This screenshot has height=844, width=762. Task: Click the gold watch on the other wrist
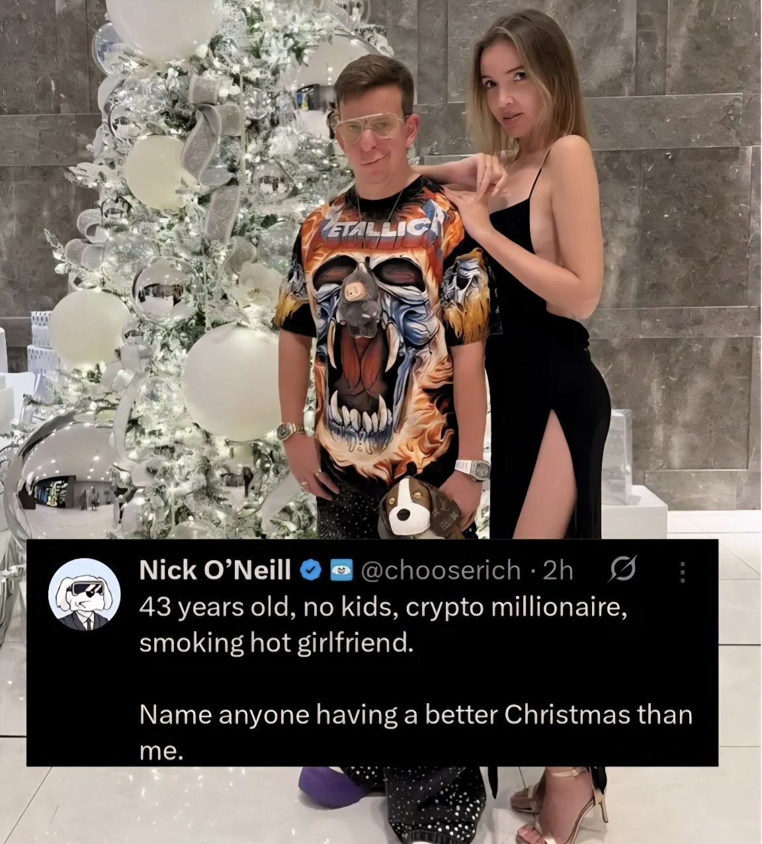tap(291, 431)
